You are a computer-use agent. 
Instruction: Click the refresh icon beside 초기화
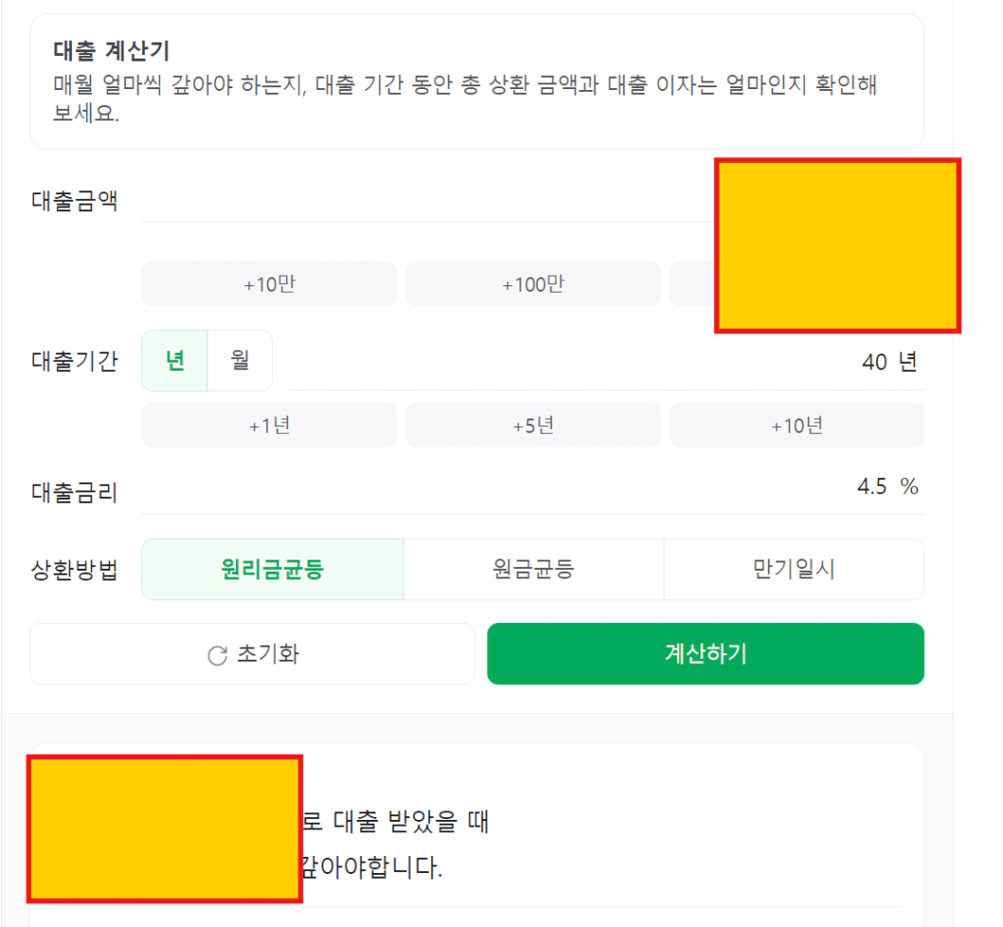pos(217,655)
